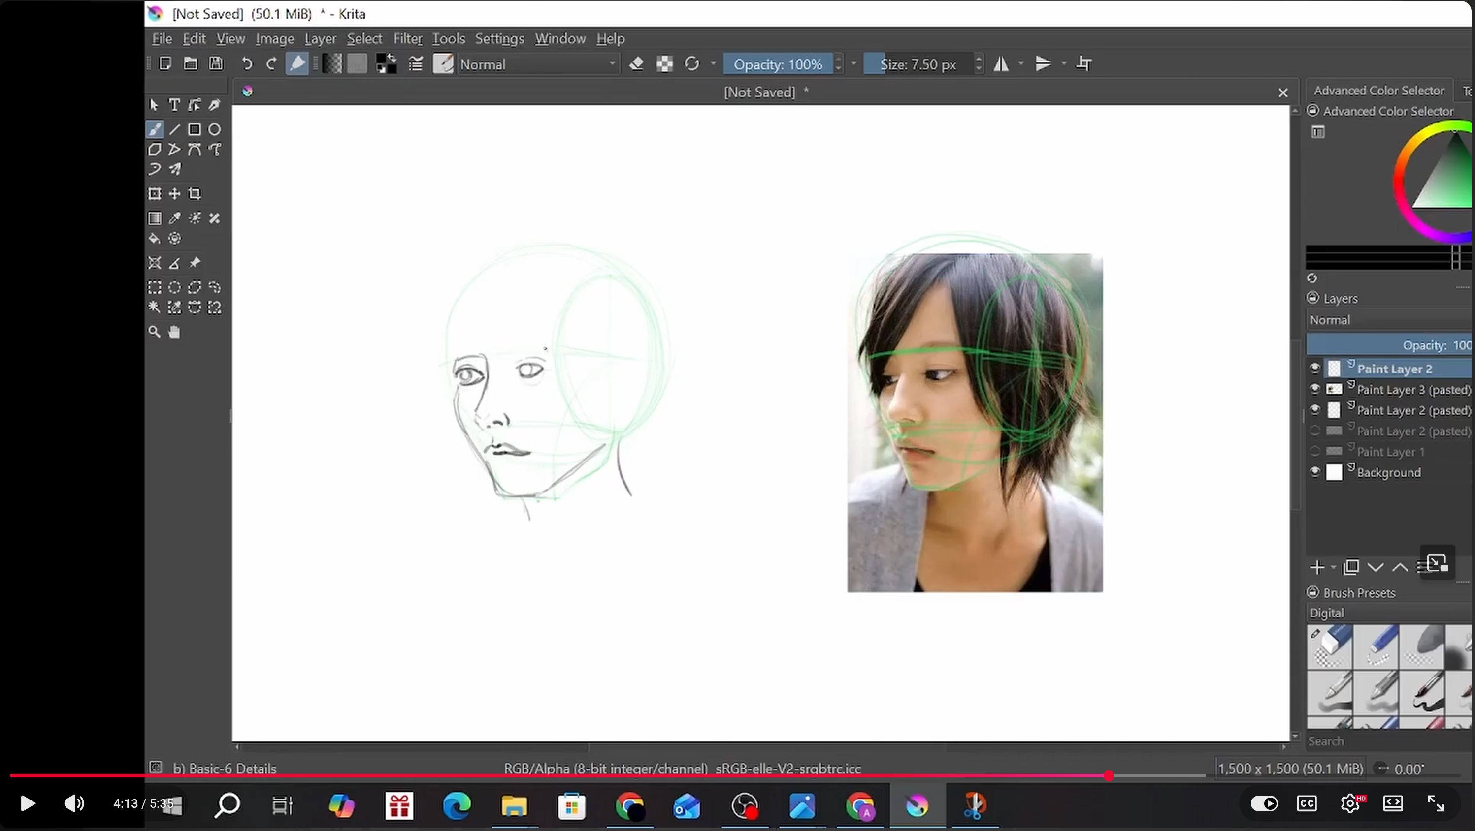Open the Layer menu
The width and height of the screenshot is (1475, 831).
click(x=320, y=38)
